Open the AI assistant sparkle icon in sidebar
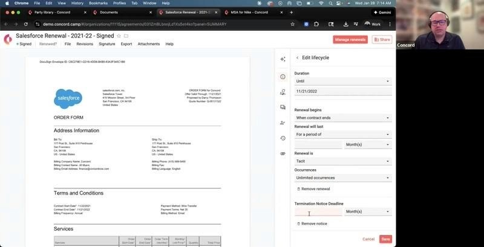Viewport: 484px width, 247px height. (283, 59)
